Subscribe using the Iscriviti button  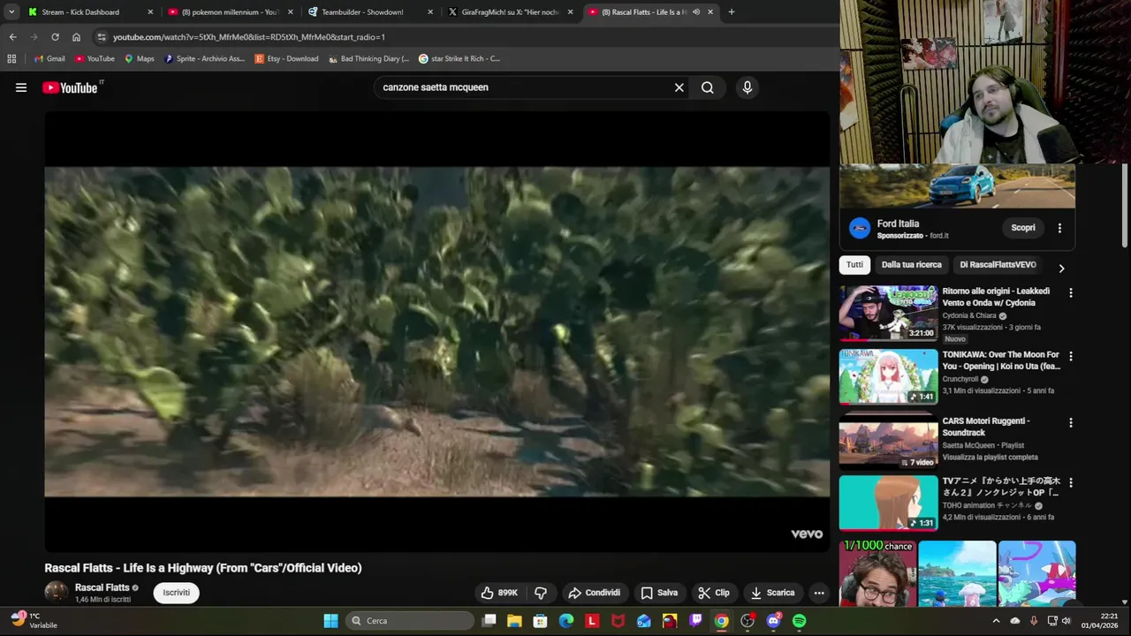[176, 593]
